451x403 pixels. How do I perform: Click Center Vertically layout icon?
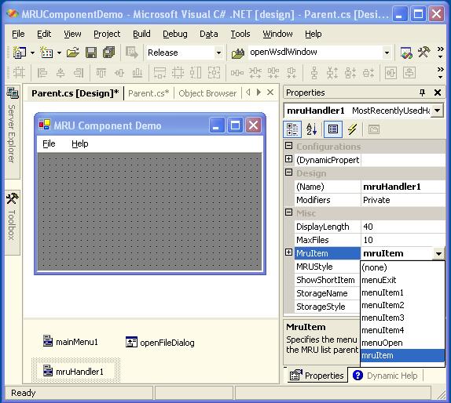[x=409, y=73]
